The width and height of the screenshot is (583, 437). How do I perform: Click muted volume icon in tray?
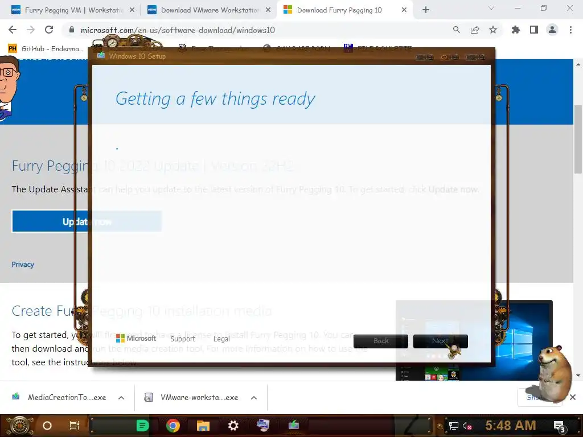pyautogui.click(x=467, y=426)
